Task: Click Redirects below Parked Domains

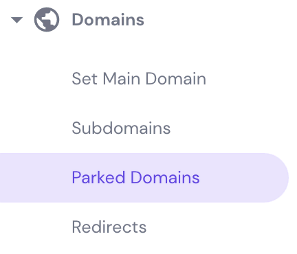Action: pos(109,227)
